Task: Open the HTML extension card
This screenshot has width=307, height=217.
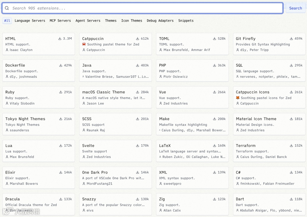Action: tap(39, 44)
